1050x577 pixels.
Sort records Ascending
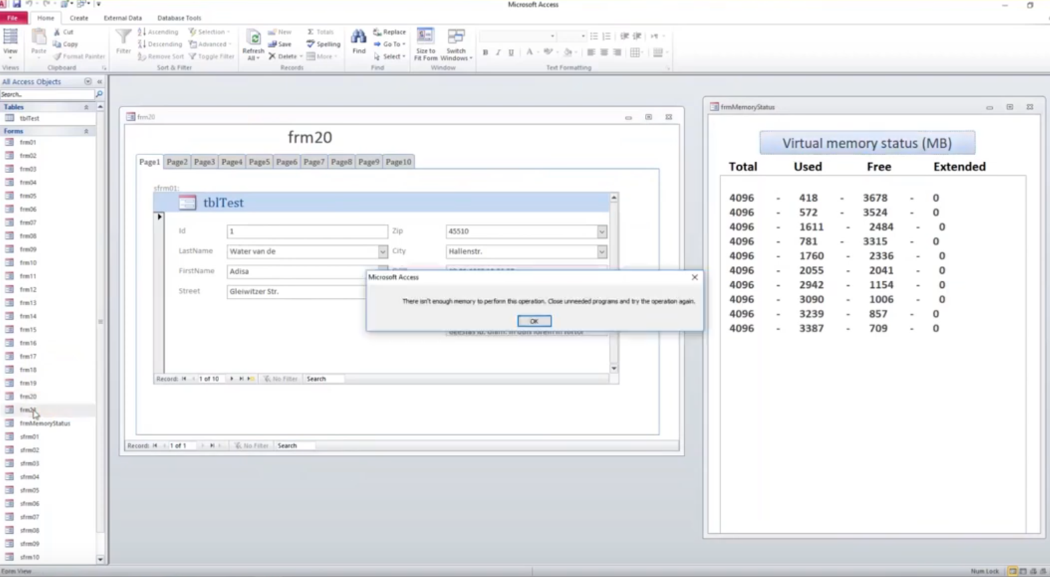click(158, 32)
